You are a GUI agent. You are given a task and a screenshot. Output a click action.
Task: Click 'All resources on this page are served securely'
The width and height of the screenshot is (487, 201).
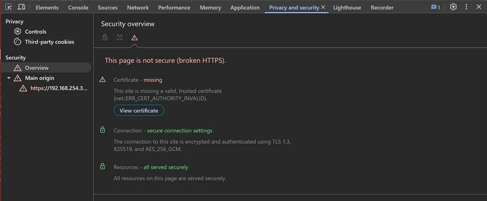(x=170, y=179)
